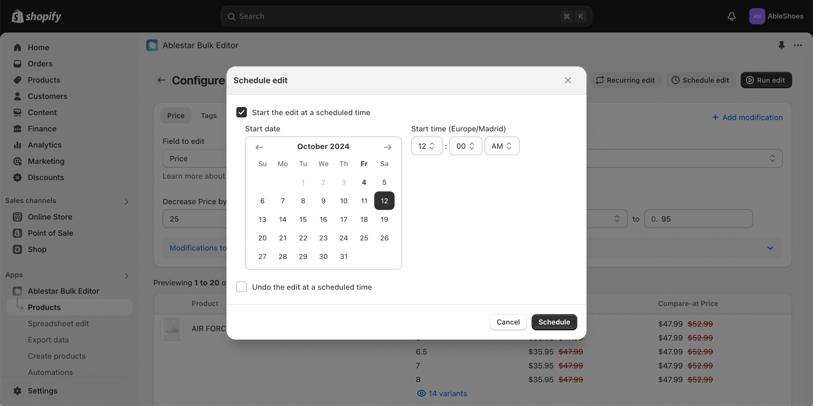The height and width of the screenshot is (406, 813).
Task: Select the Analytics sidebar icon
Action: click(17, 145)
